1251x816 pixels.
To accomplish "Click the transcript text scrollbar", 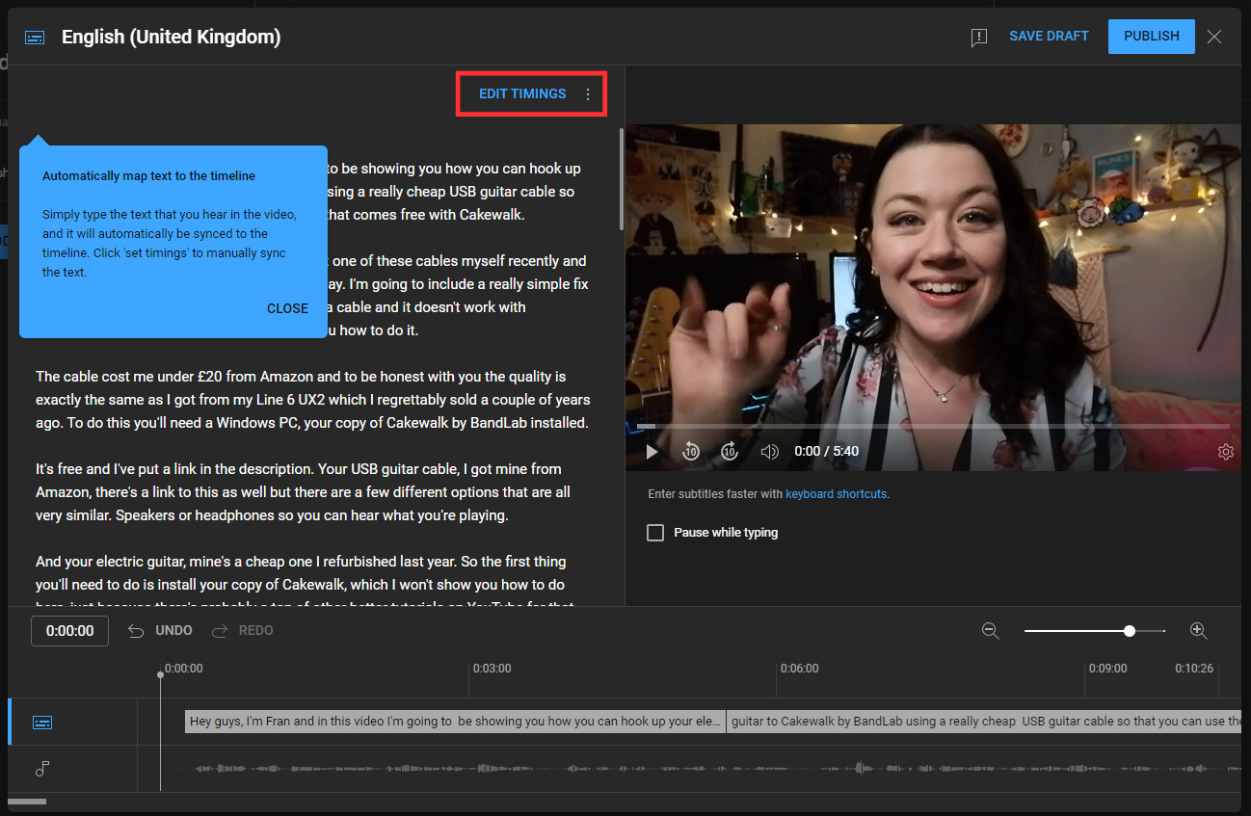I will point(622,178).
